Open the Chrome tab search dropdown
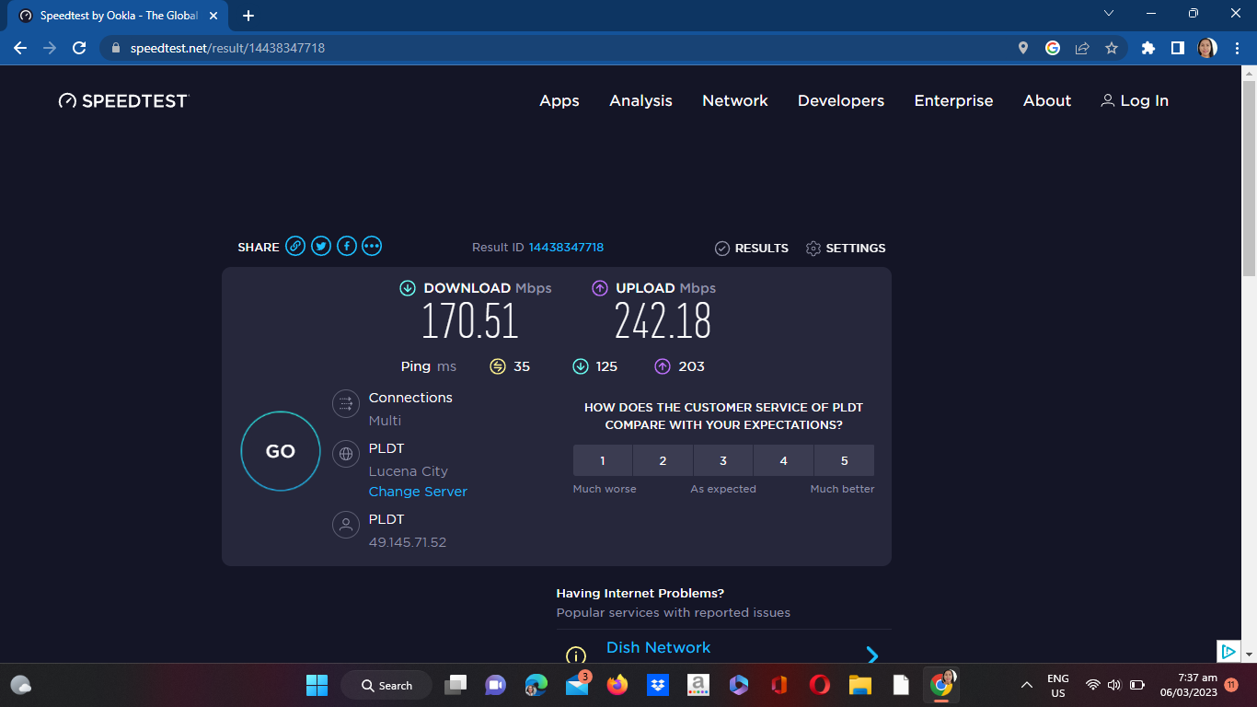The width and height of the screenshot is (1257, 707). pos(1108,14)
